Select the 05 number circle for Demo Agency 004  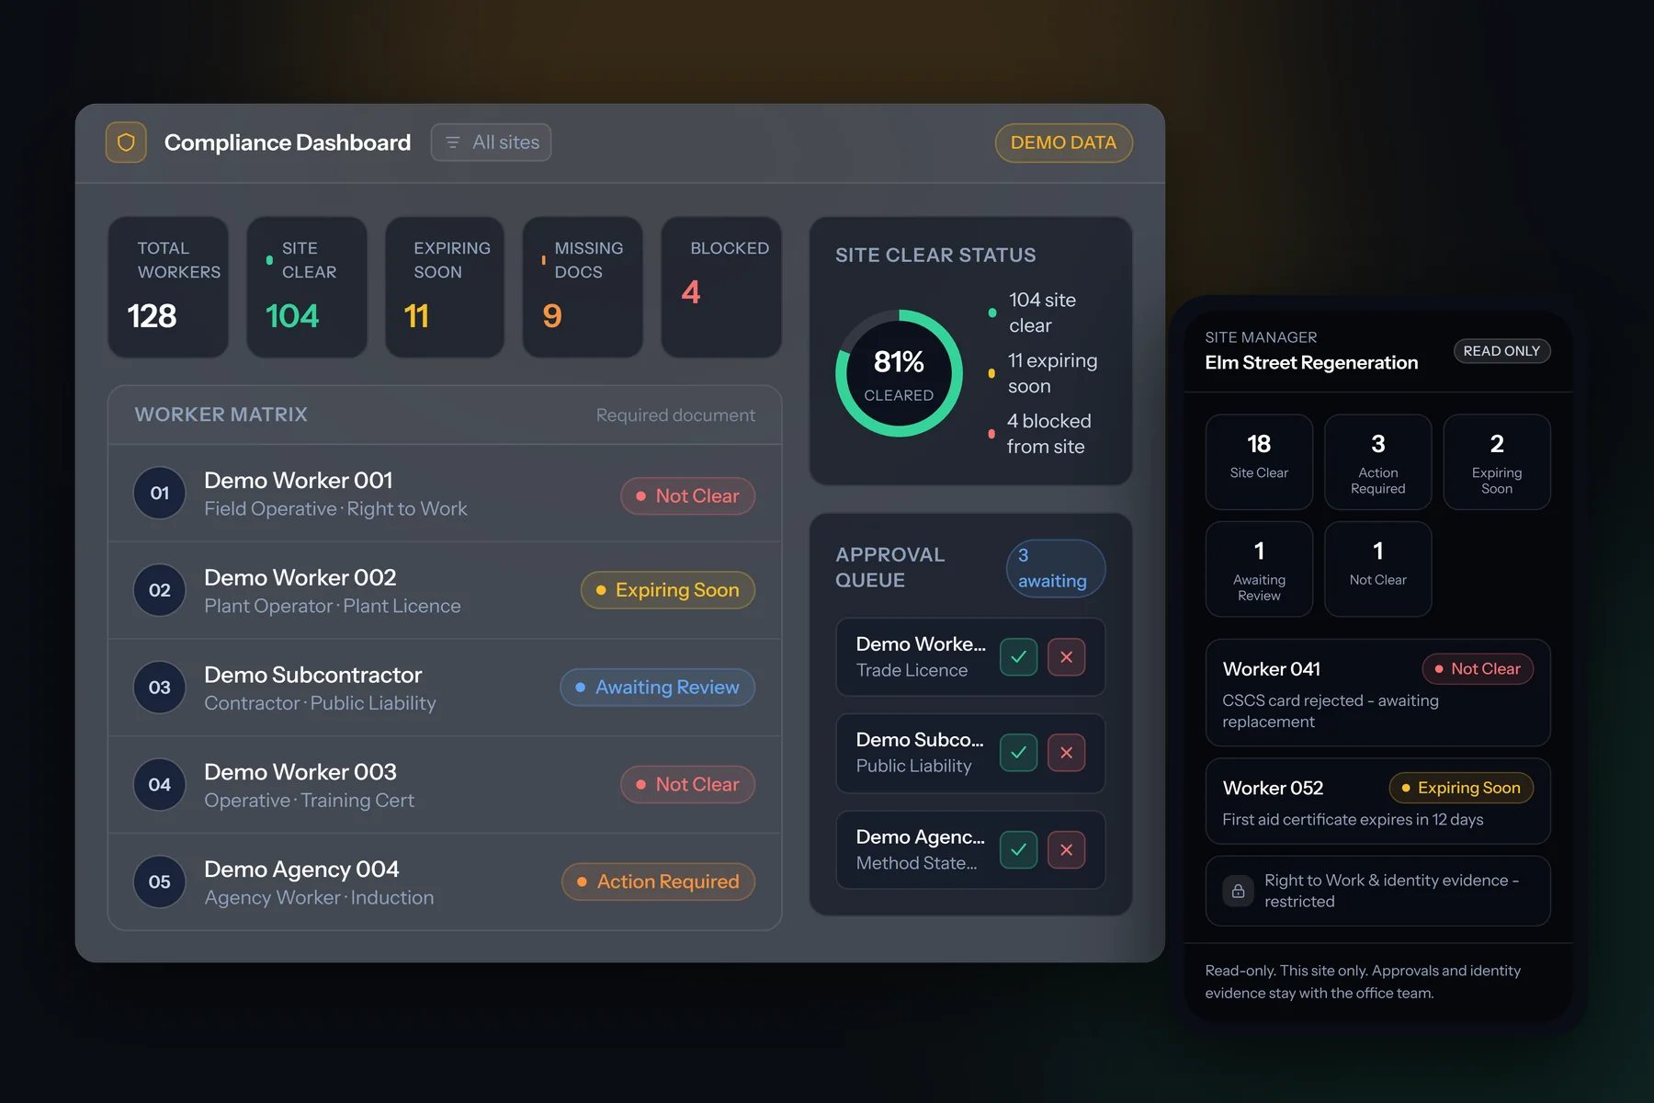click(x=160, y=881)
